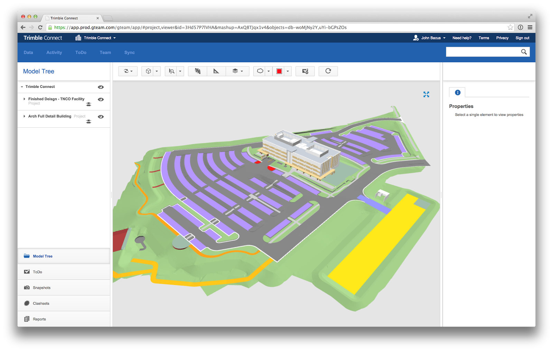
Task: Open the Reports sidebar panel
Action: [x=64, y=319]
